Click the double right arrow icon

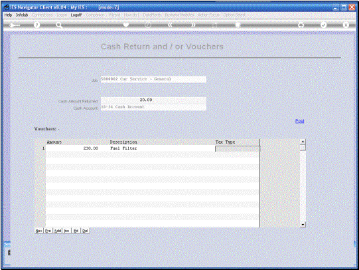click(x=193, y=25)
